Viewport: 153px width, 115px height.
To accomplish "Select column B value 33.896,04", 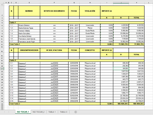I will coord(121,33).
